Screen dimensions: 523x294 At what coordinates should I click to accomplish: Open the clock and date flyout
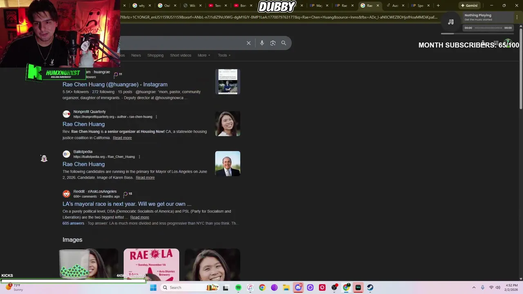[x=512, y=287]
